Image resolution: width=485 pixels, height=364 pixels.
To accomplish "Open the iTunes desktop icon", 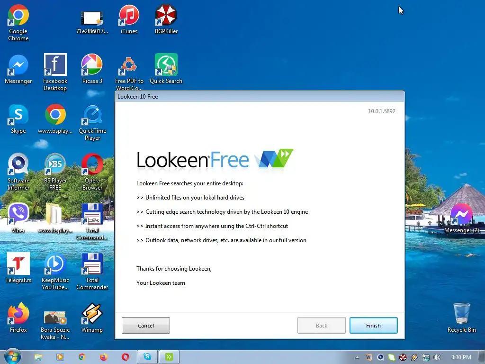I will coord(129,19).
